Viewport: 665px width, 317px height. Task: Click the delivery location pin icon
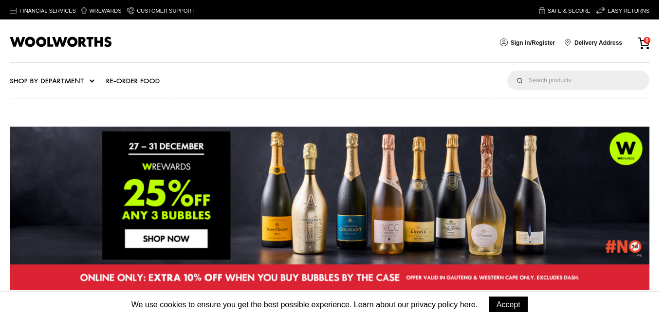(x=568, y=42)
